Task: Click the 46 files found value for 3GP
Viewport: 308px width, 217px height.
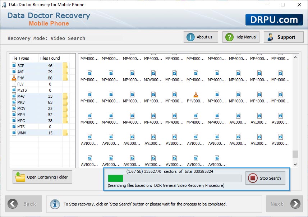Action: (x=50, y=66)
